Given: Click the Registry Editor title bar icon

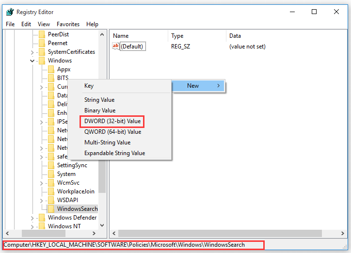Looking at the screenshot, I should (10, 12).
